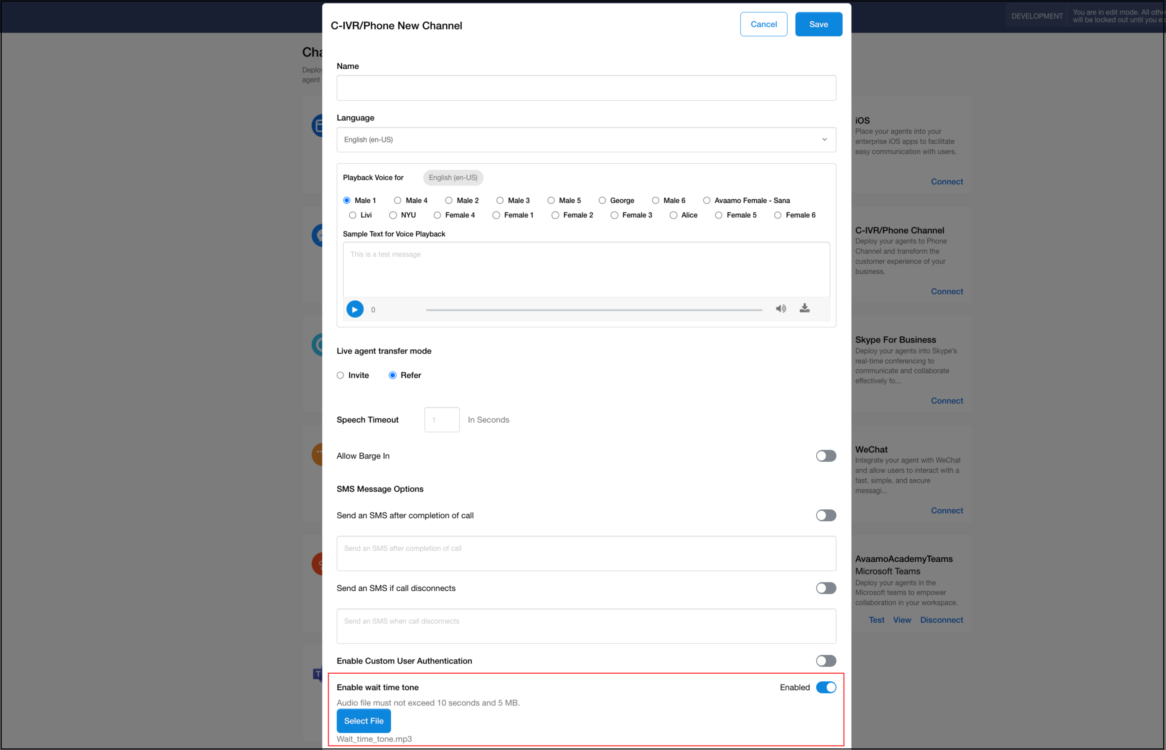Image resolution: width=1166 pixels, height=750 pixels.
Task: Click Disconnect link for Microsoft Teams
Action: pyautogui.click(x=941, y=620)
